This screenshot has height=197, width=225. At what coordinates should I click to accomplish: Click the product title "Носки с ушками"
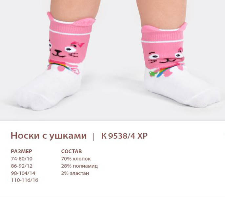pos(49,136)
